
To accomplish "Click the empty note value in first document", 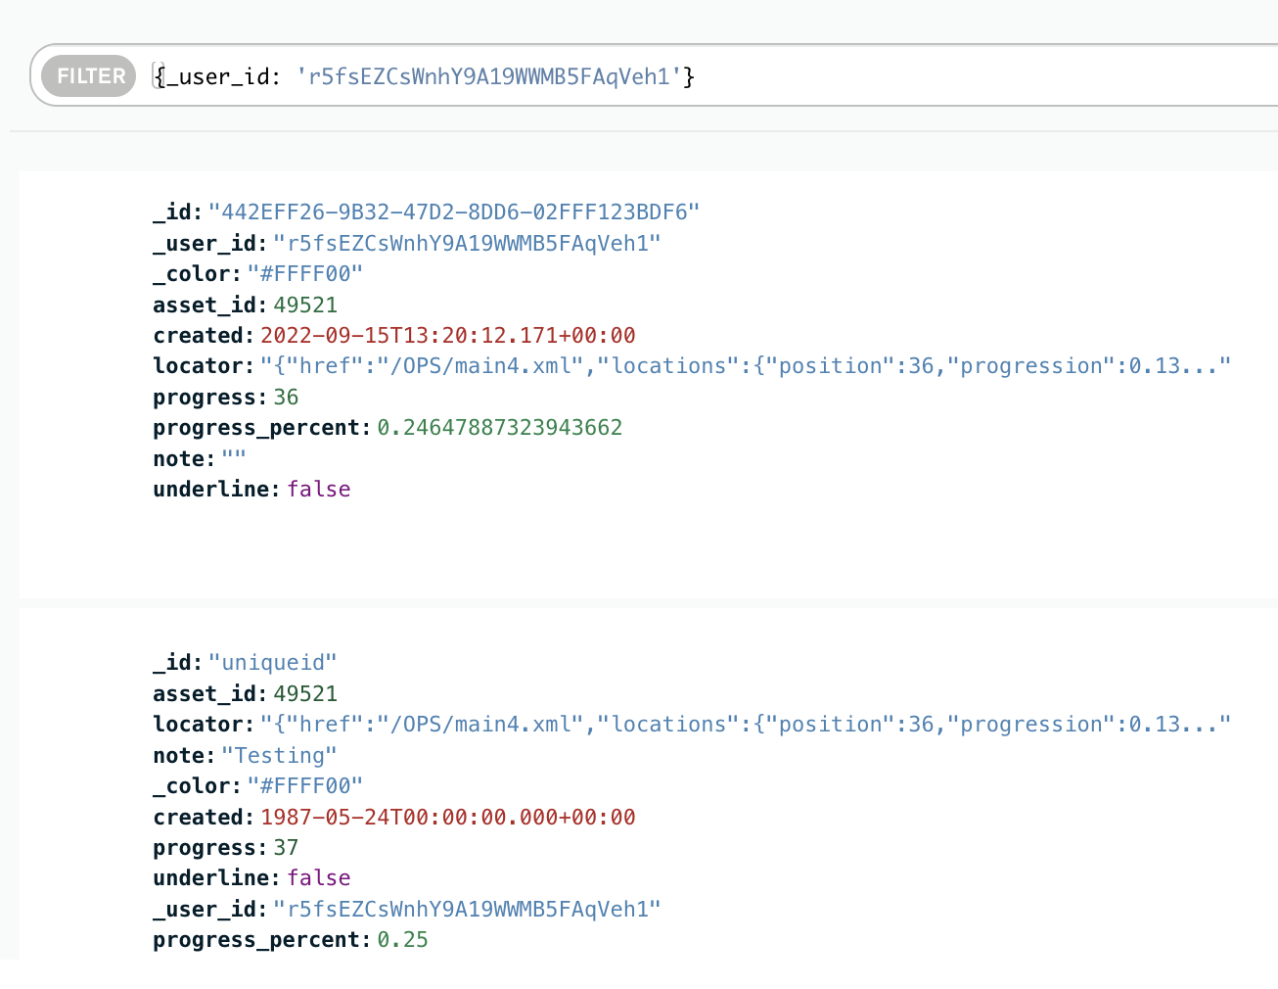I will (234, 459).
